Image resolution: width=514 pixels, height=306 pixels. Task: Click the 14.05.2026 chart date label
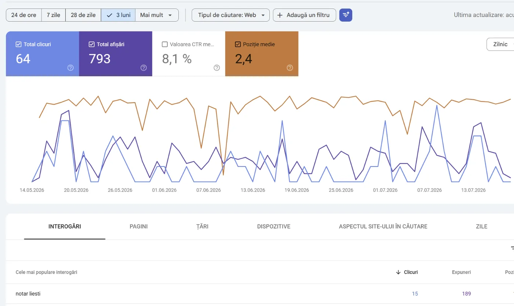pos(32,190)
